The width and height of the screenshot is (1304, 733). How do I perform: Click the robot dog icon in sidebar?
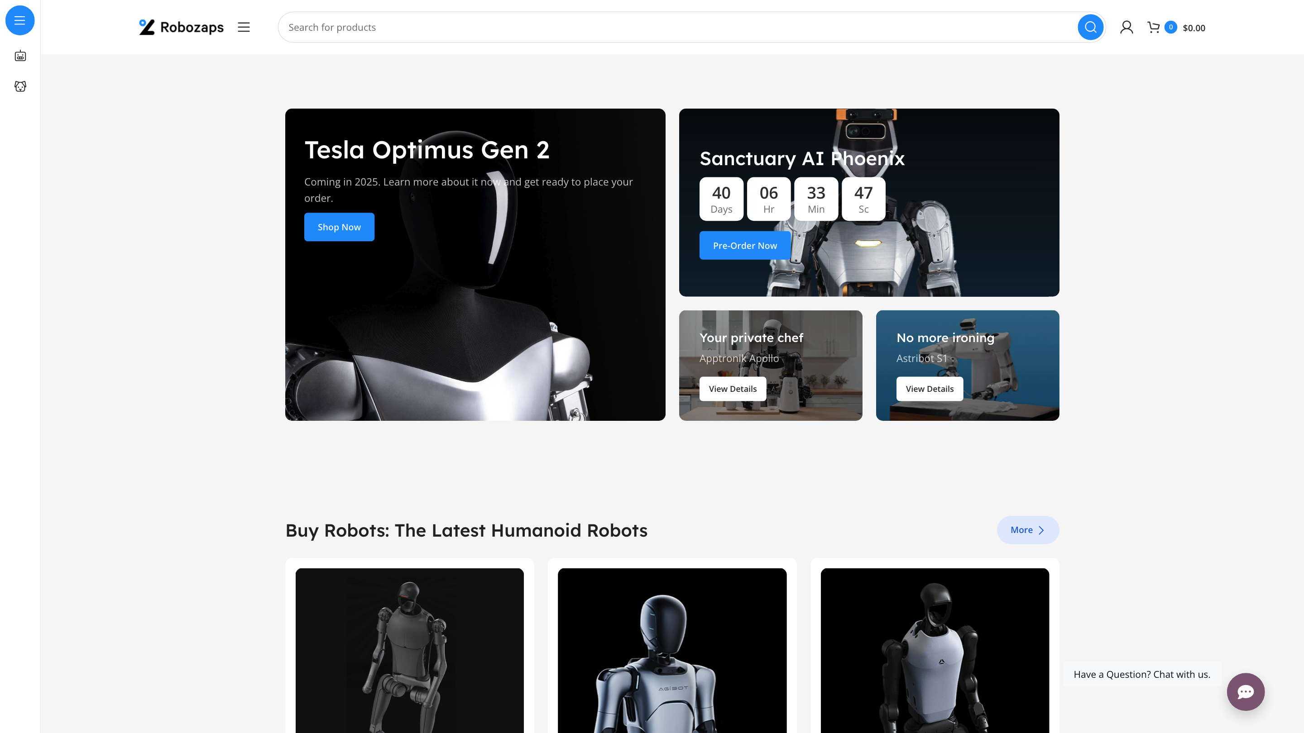20,86
